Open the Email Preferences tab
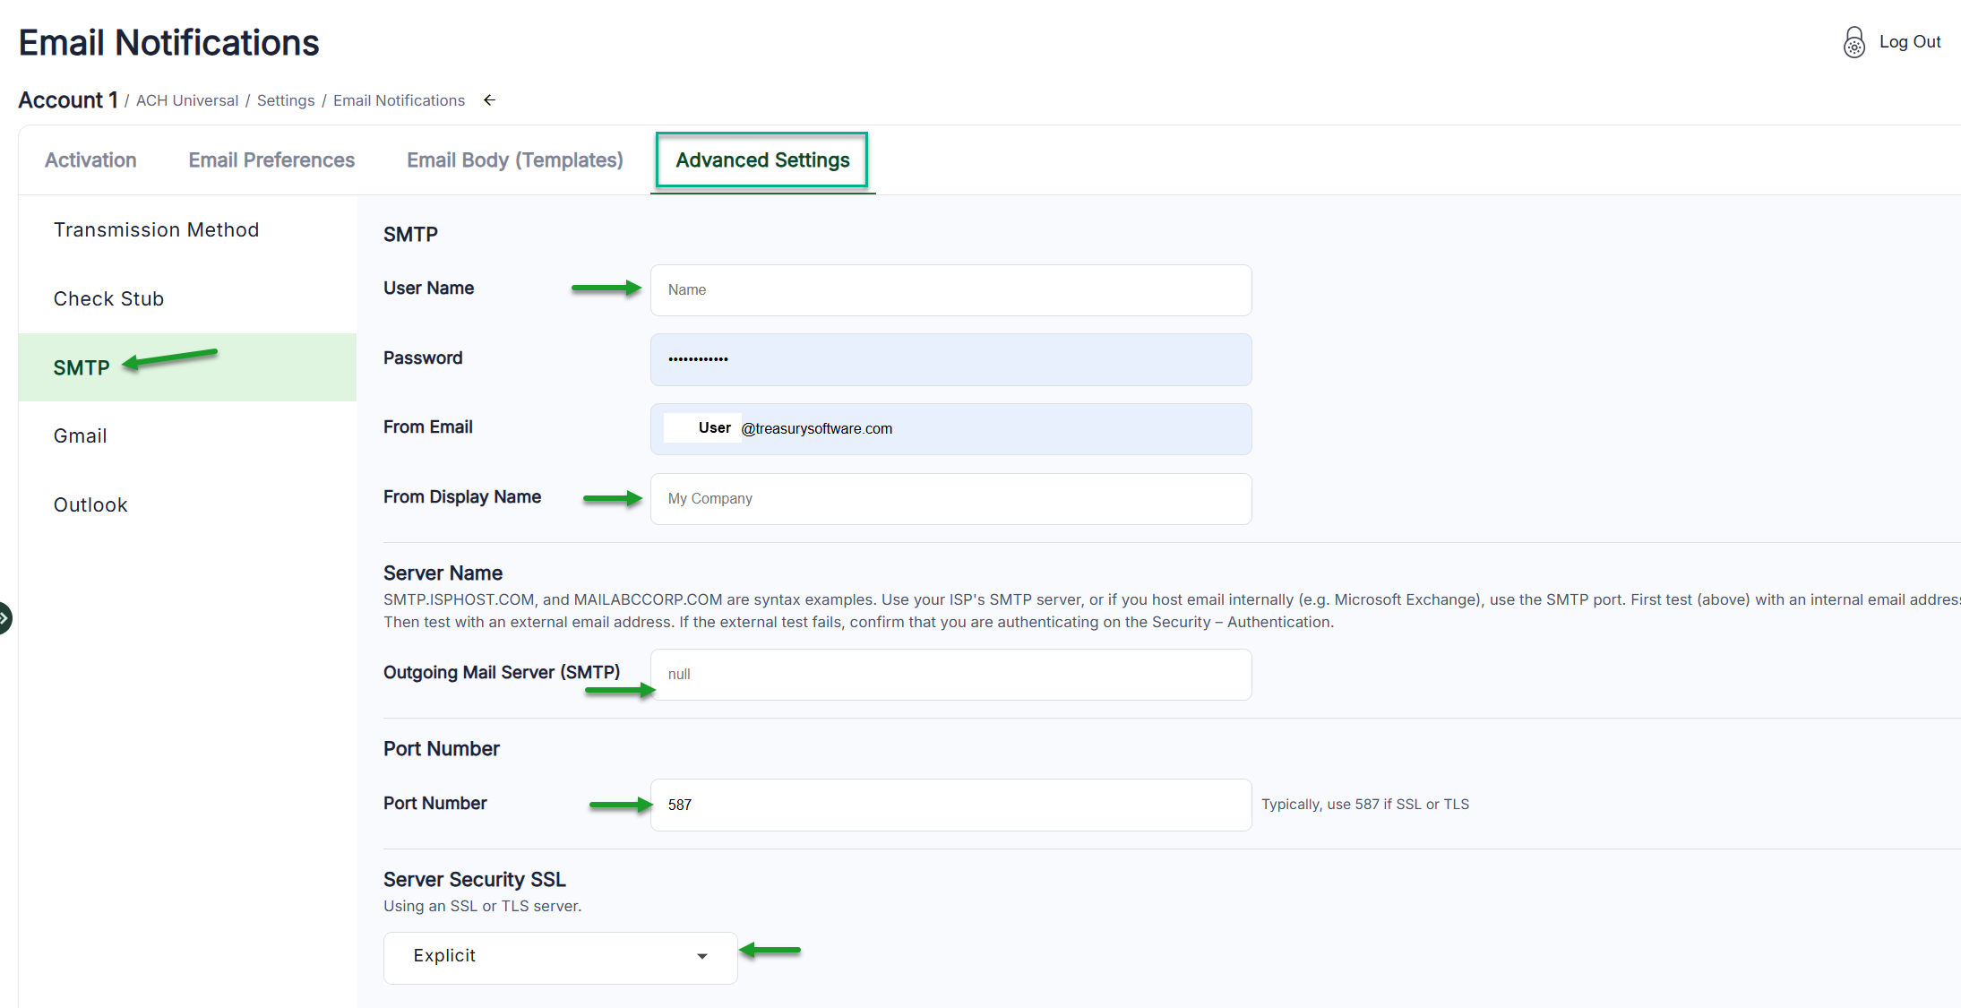Screen dimensions: 1961x1008 tap(271, 160)
